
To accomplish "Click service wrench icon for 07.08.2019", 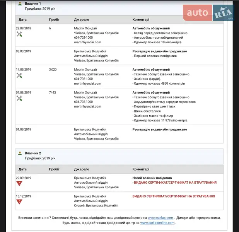I will (x=19, y=99).
